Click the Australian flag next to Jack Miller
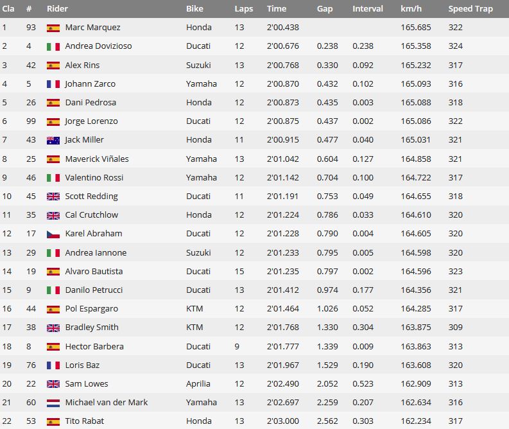Image resolution: width=509 pixels, height=429 pixels. click(53, 140)
